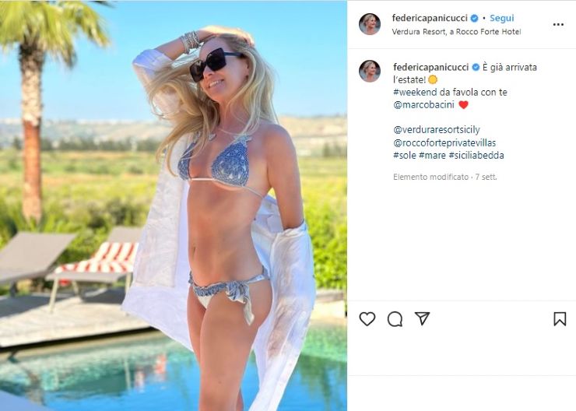Like the post with the heart icon
Screen dimensions: 576x411
(x=367, y=319)
